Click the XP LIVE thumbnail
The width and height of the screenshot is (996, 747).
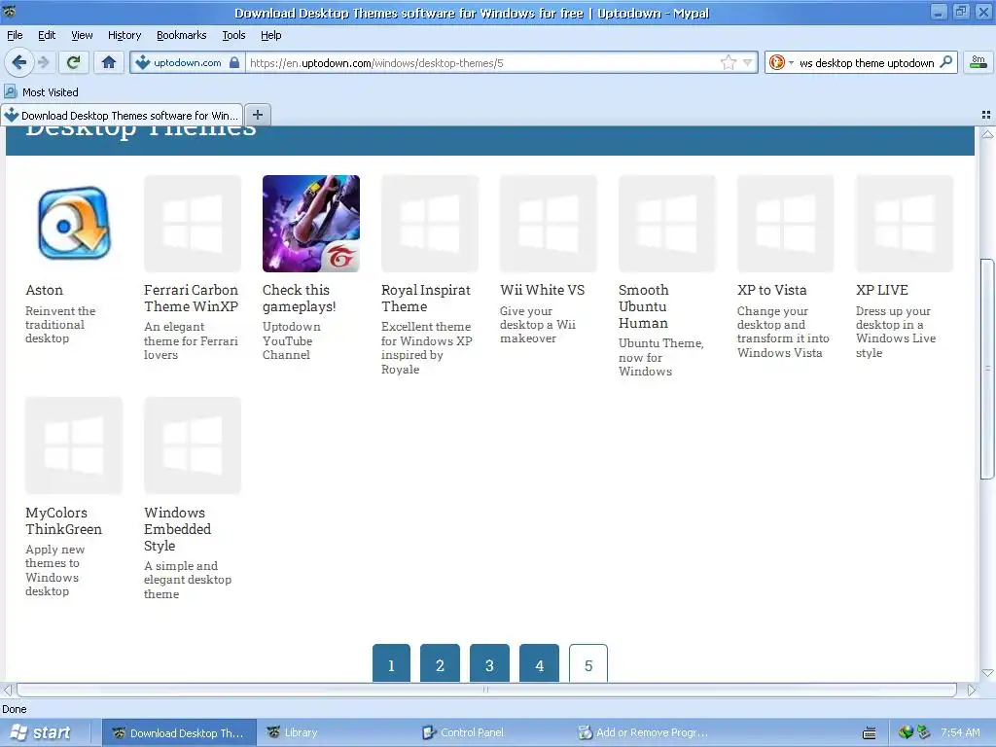coord(905,224)
